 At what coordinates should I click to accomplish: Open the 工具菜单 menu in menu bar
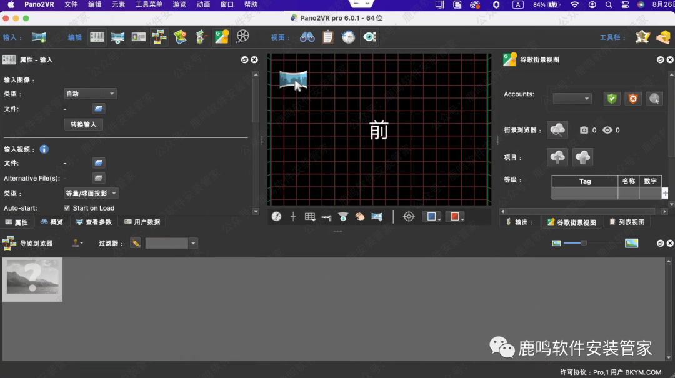[149, 4]
